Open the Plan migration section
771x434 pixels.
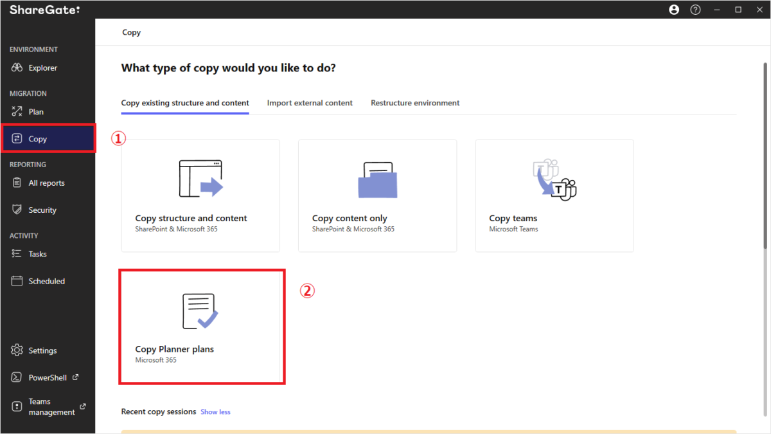point(35,111)
